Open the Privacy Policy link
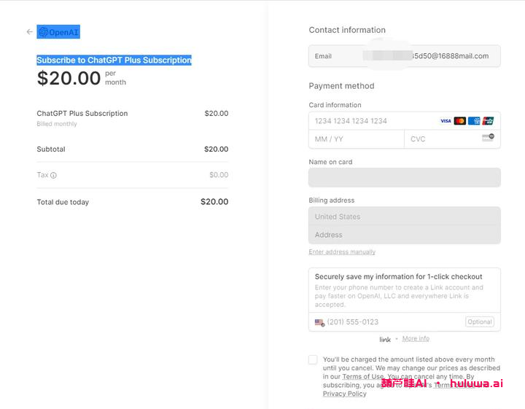This screenshot has width=525, height=409. 345,394
